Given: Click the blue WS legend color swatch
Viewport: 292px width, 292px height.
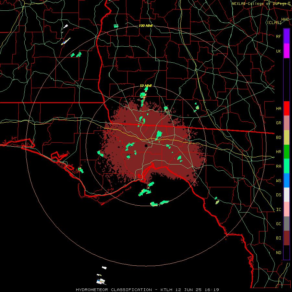Looking at the screenshot, I should (x=286, y=180).
